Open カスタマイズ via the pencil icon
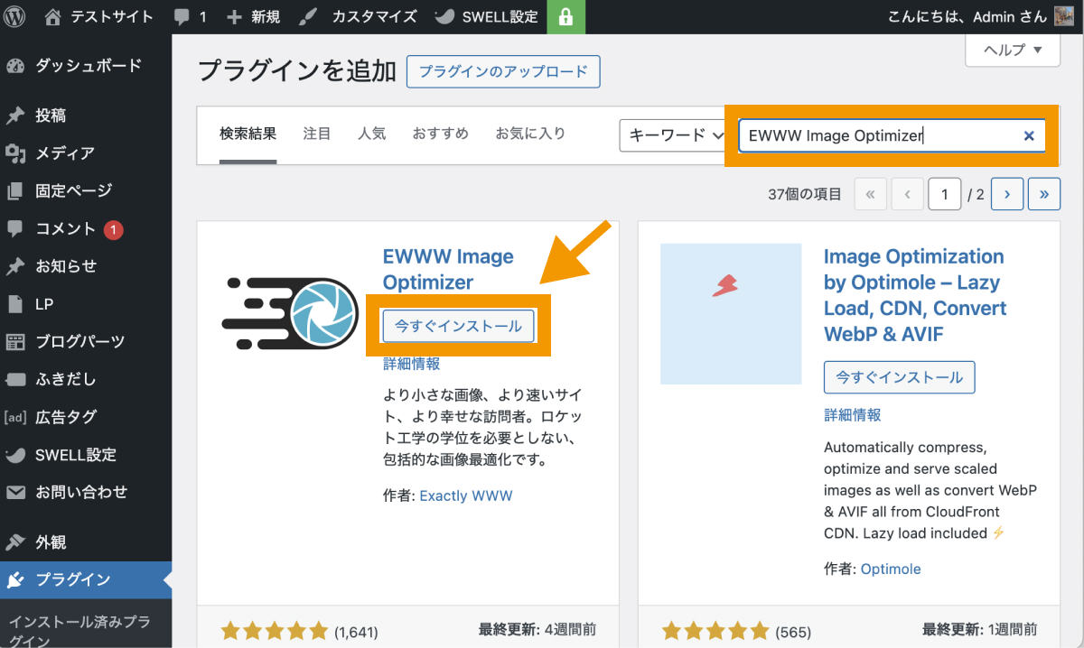Image resolution: width=1084 pixels, height=648 pixels. pyautogui.click(x=309, y=16)
